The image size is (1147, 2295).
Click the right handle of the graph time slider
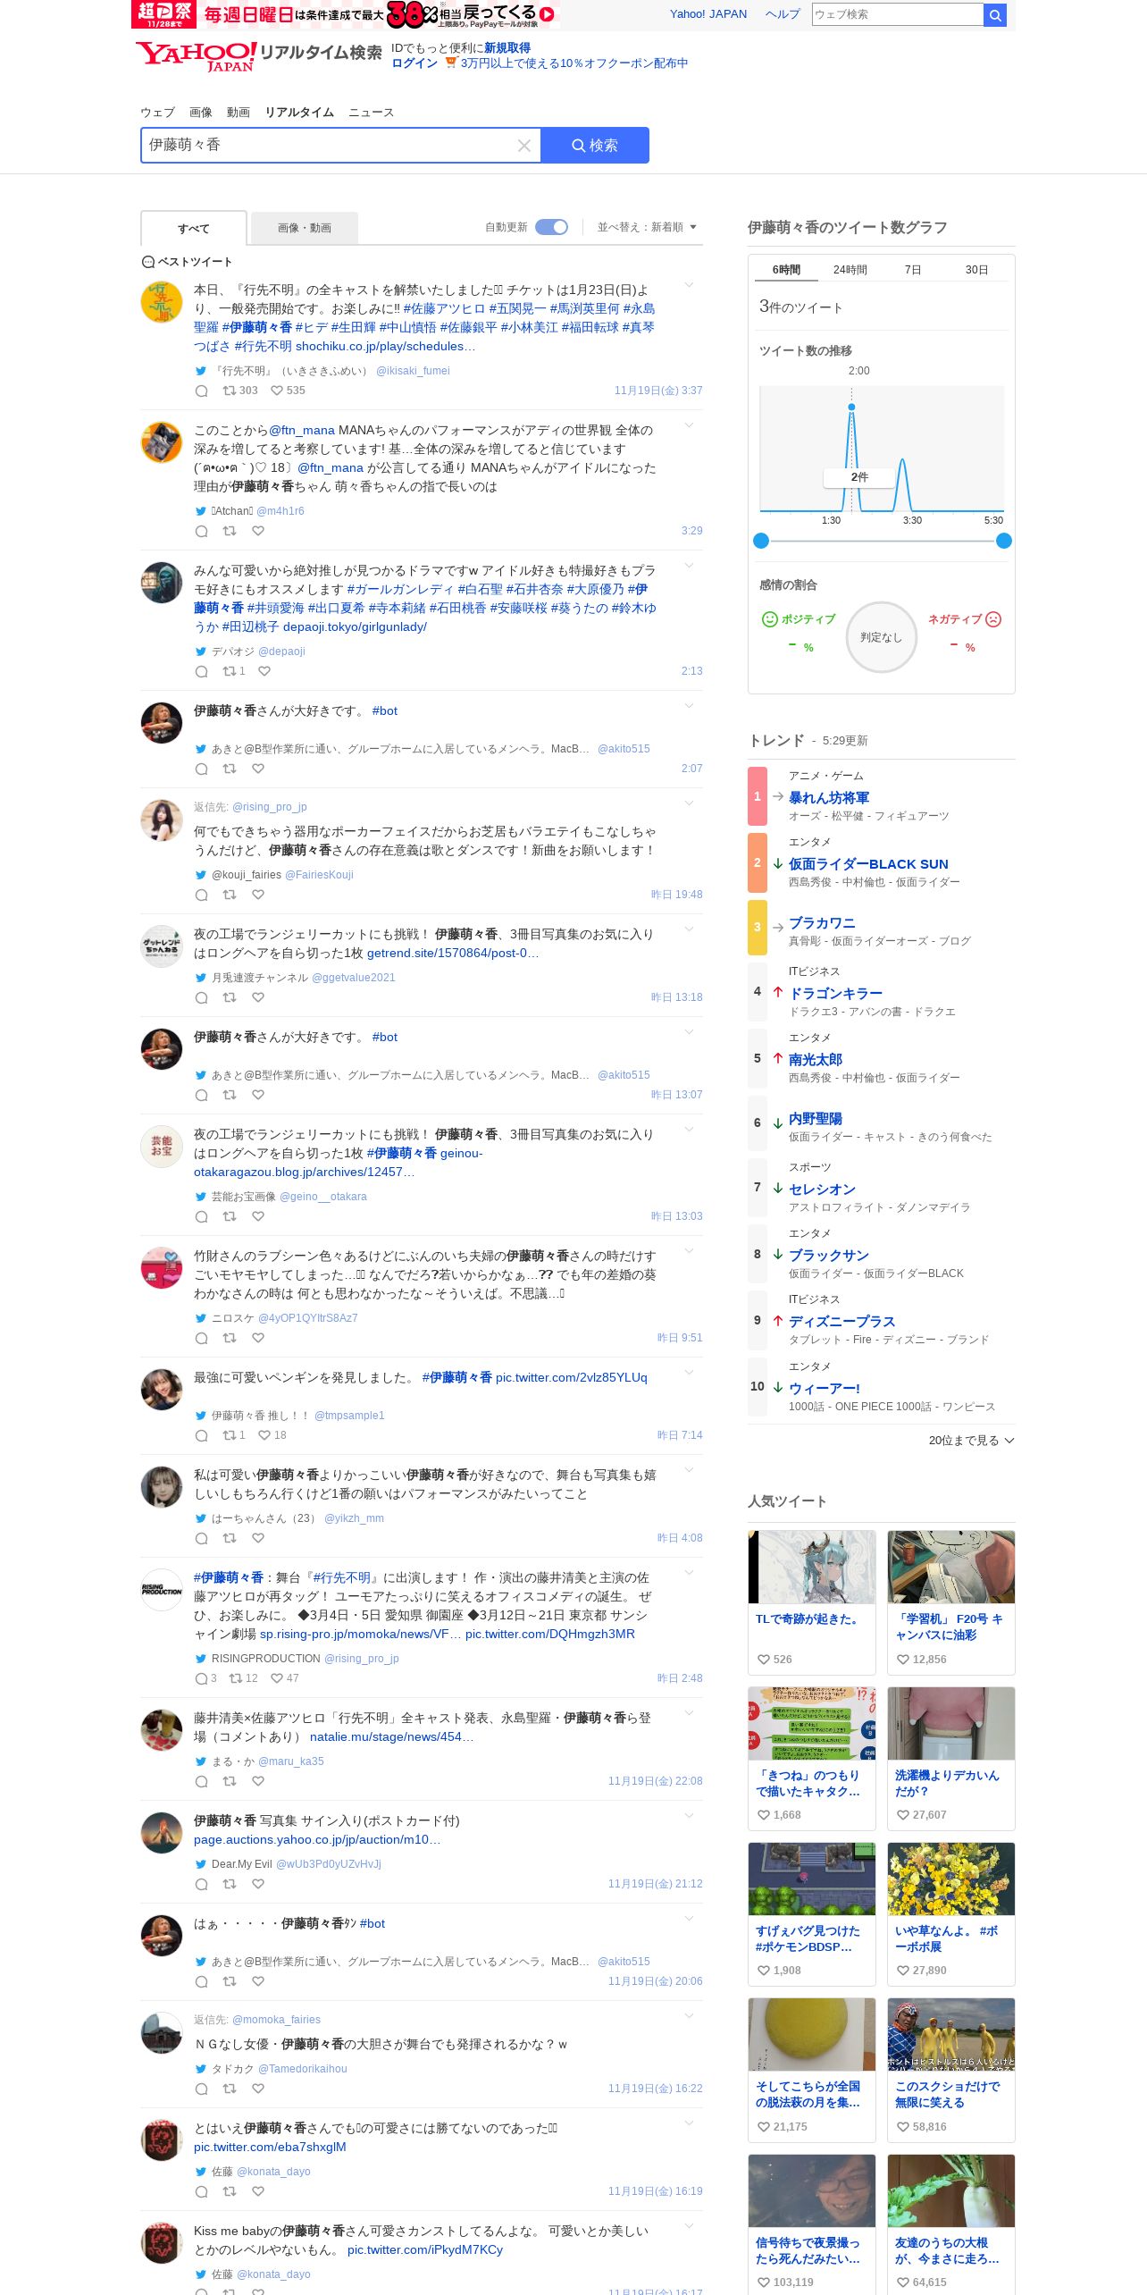(1004, 541)
